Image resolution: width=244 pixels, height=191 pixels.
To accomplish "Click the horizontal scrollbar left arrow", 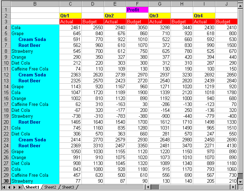I will [x=148, y=187].
